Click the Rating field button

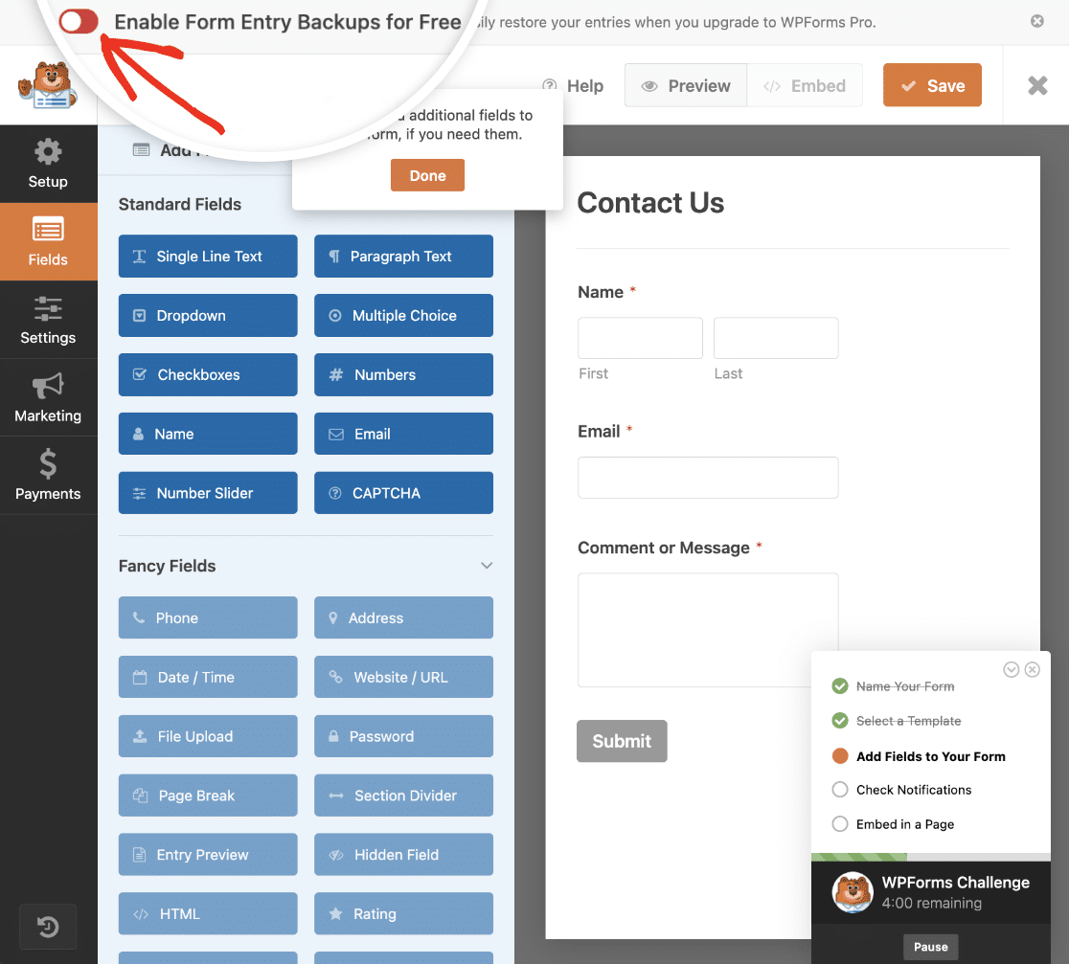click(403, 914)
